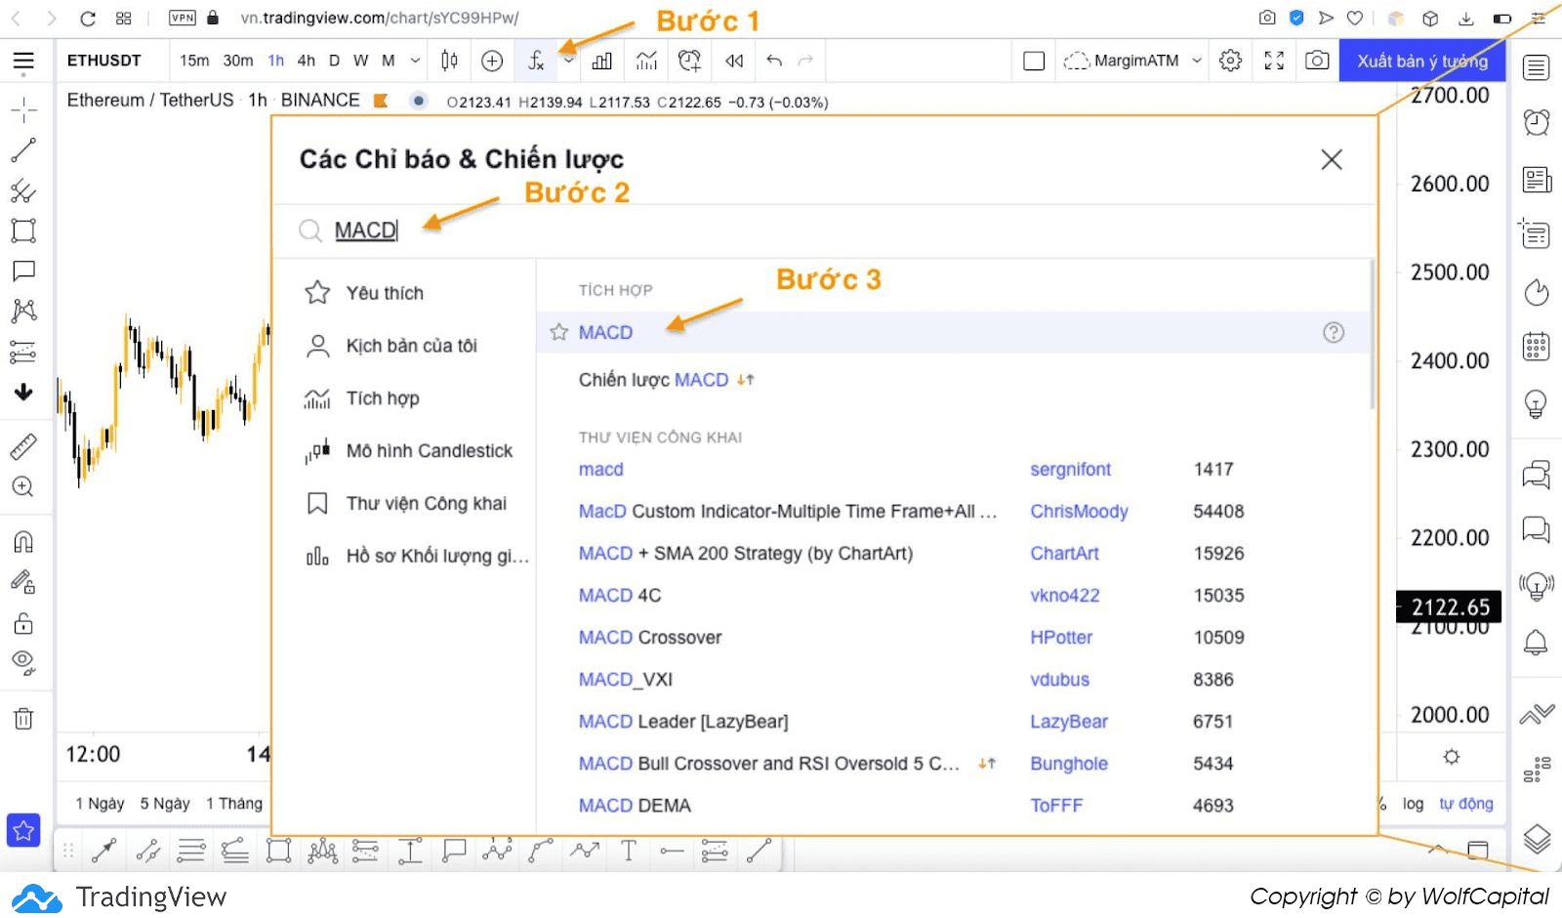Viewport: 1562px width, 918px height.
Task: Open indicator templates icon
Action: tap(646, 61)
